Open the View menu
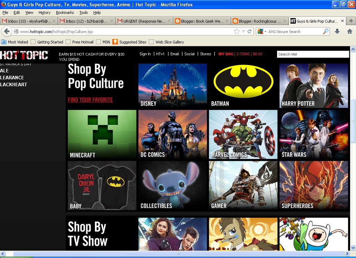Viewport: 356px width, 258px height. point(29,13)
